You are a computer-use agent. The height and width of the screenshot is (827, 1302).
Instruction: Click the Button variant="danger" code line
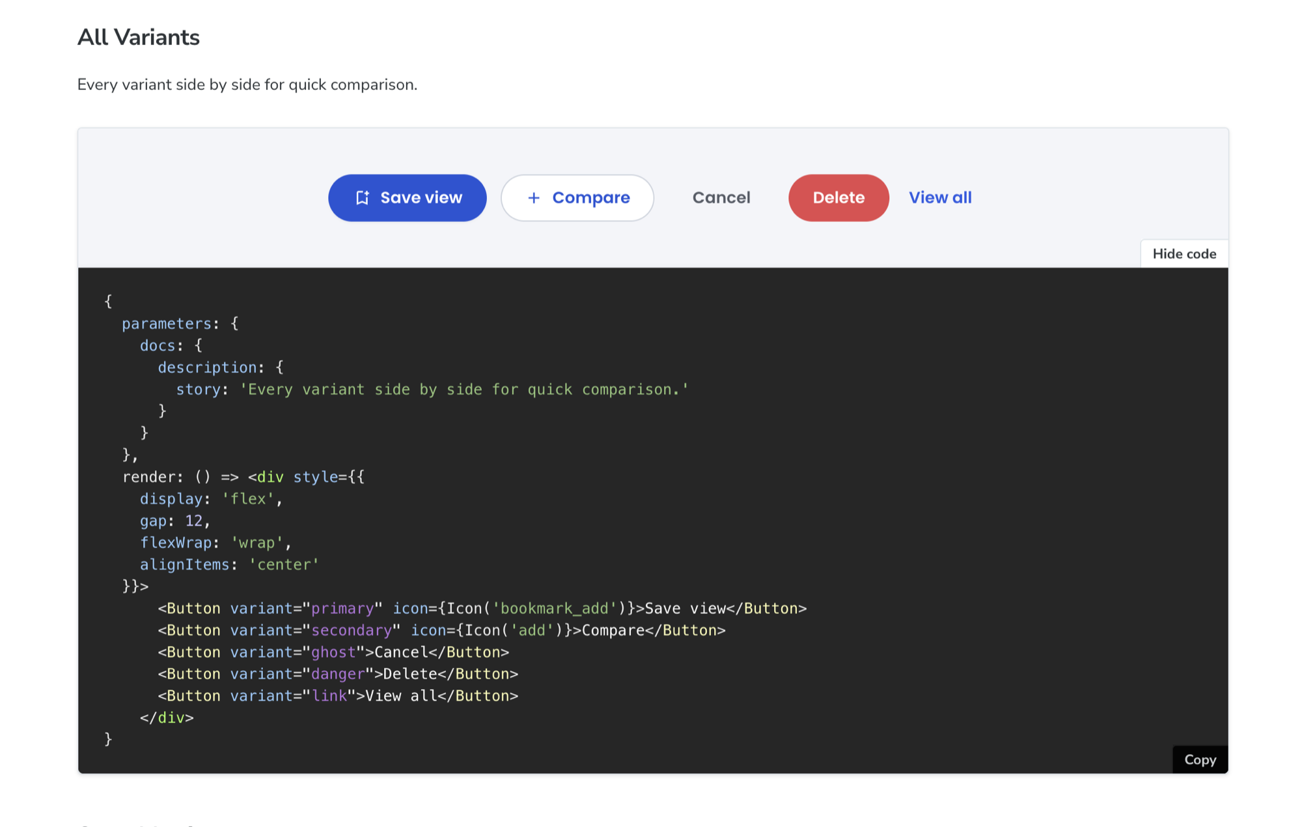[338, 674]
